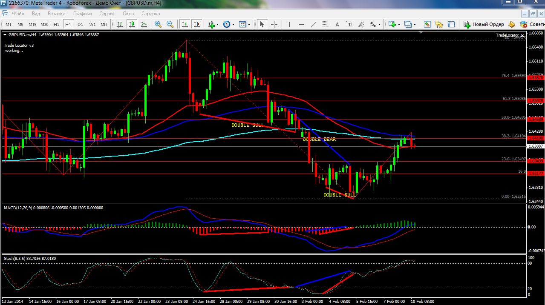Switch chart to line chart mode
This screenshot has width=545, height=305.
(144, 24)
